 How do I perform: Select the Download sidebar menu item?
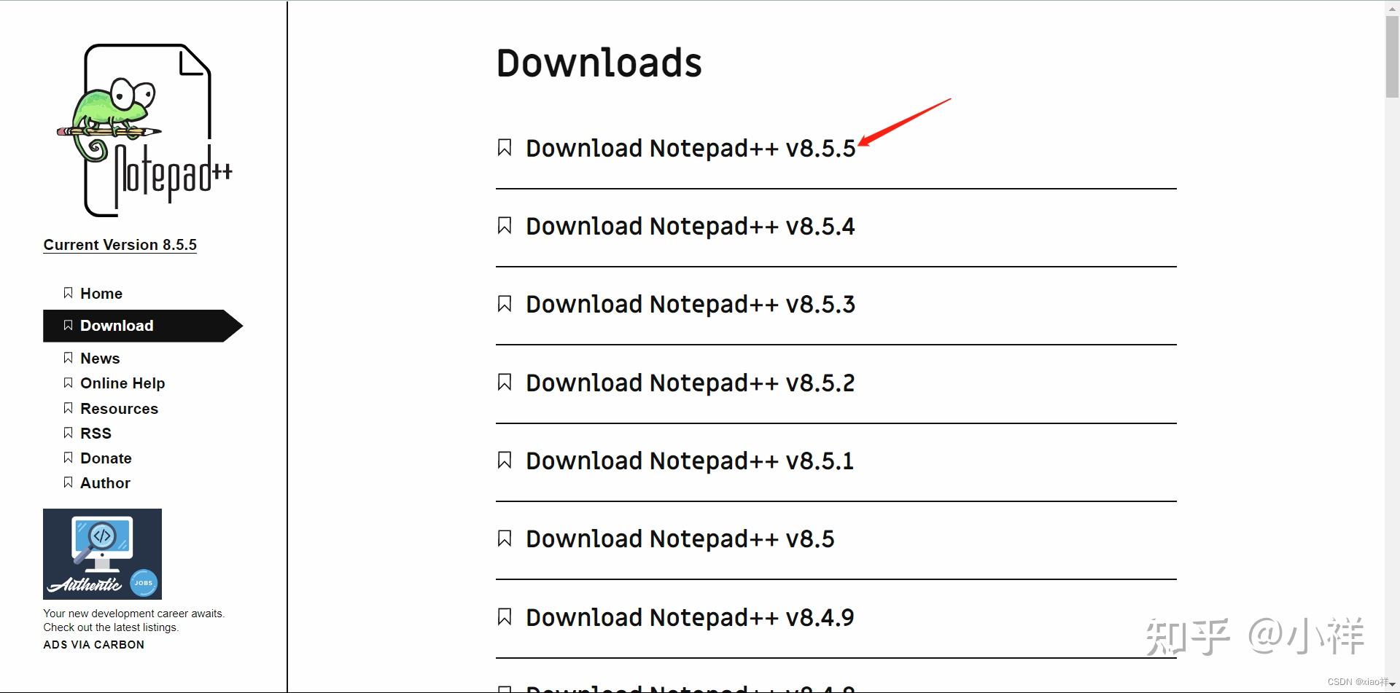[117, 326]
